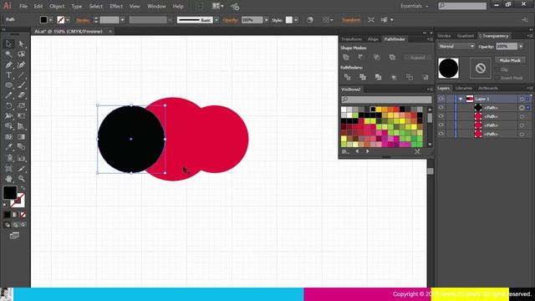Switch to the Align tab
The width and height of the screenshot is (535, 301).
(x=373, y=39)
